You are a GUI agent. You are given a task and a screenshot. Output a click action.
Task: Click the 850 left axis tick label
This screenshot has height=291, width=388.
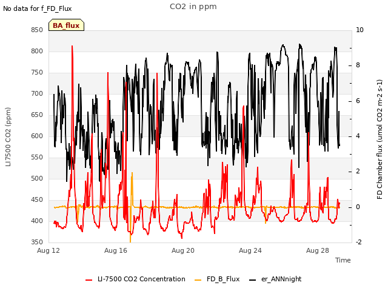pyautogui.click(x=37, y=30)
